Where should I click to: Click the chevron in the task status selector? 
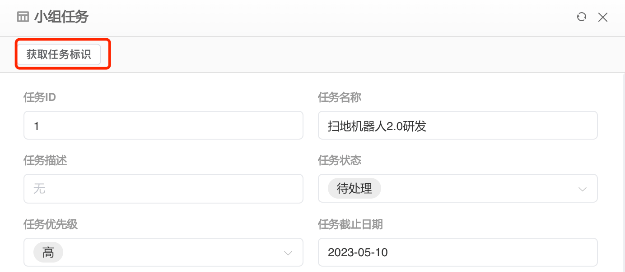tap(582, 189)
